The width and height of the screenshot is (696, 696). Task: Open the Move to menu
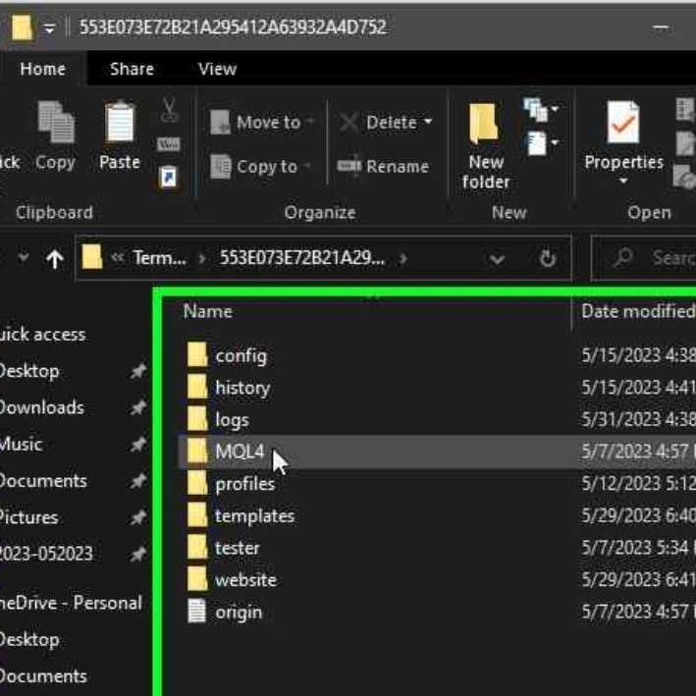pyautogui.click(x=262, y=123)
